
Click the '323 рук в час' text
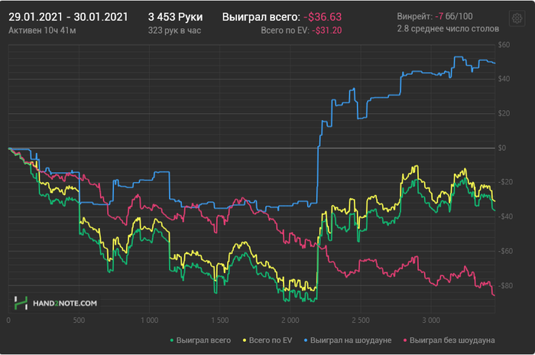pyautogui.click(x=174, y=31)
